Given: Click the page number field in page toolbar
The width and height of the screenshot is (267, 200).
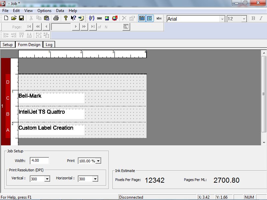Looking at the screenshot, I should coord(61,27).
